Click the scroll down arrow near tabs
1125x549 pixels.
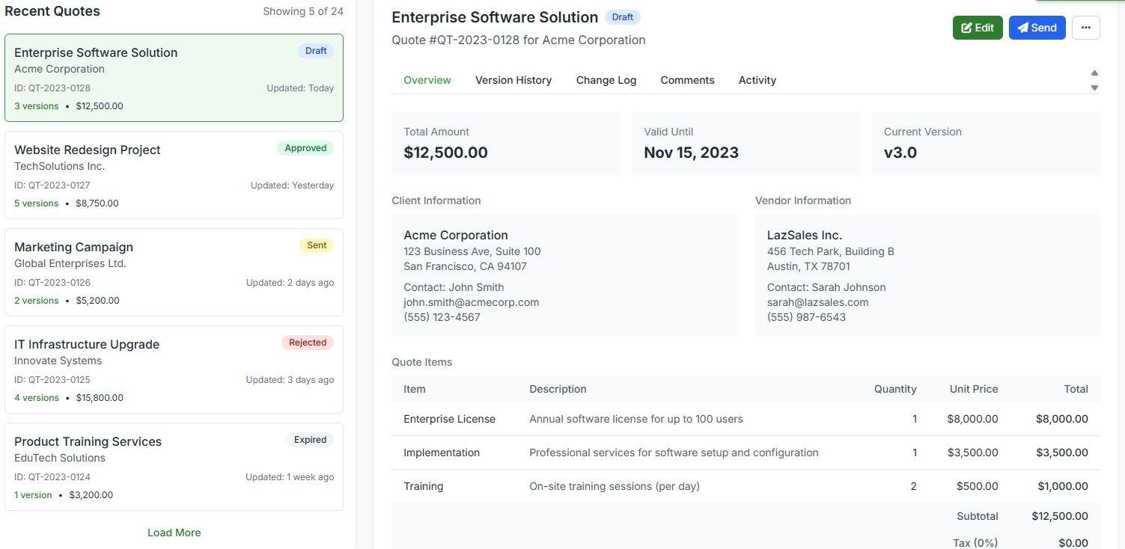[1094, 88]
